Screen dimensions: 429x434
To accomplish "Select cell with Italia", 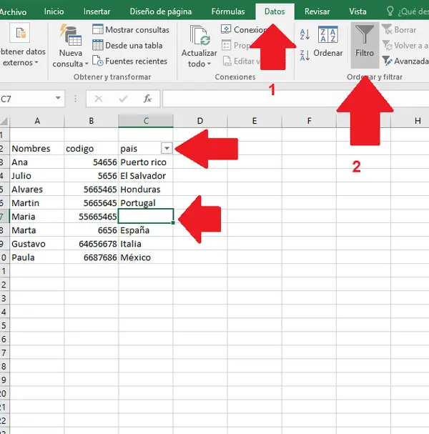I will pos(146,244).
